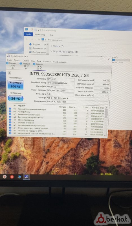Click status dot for Понижений передачи SATA

[10, 131]
